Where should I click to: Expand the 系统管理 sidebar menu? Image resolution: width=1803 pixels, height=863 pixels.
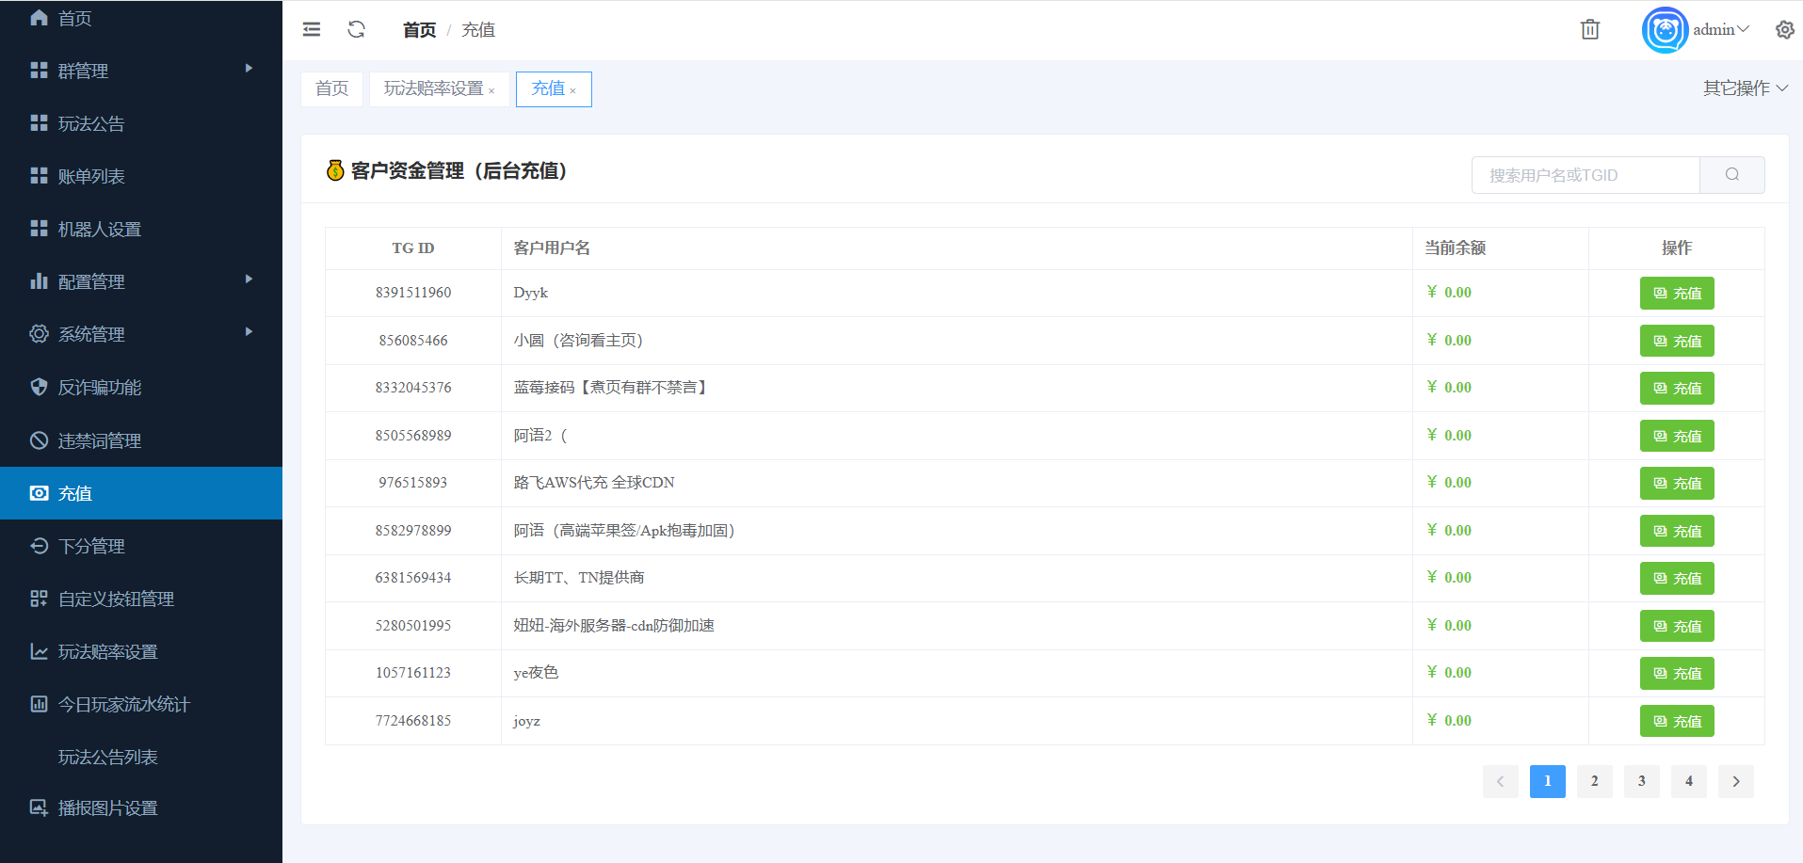141,334
